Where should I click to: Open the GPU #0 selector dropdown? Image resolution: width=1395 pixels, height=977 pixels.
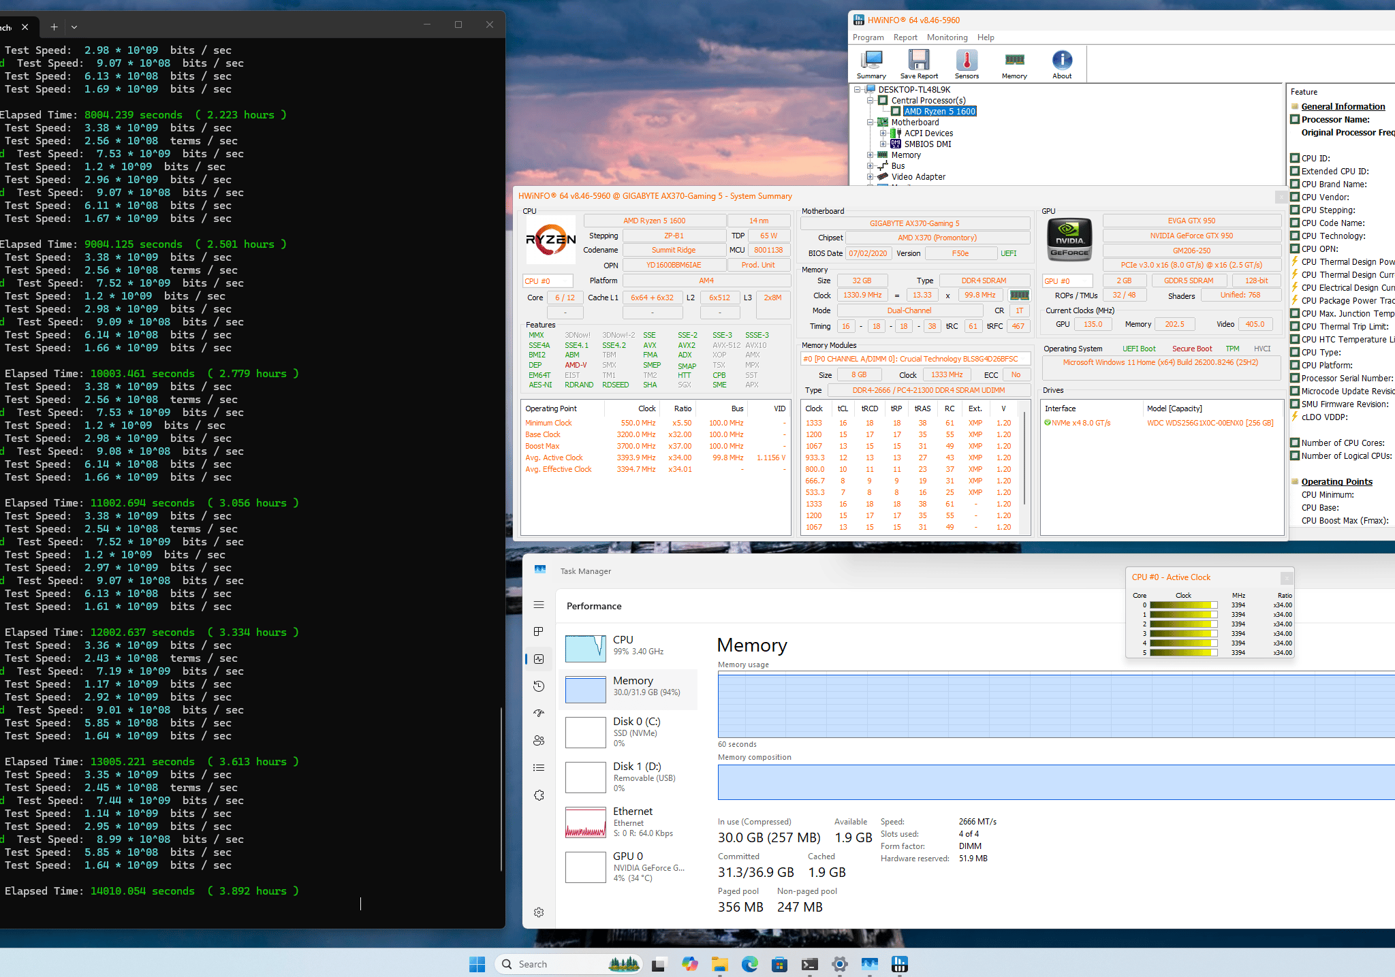pyautogui.click(x=1067, y=281)
